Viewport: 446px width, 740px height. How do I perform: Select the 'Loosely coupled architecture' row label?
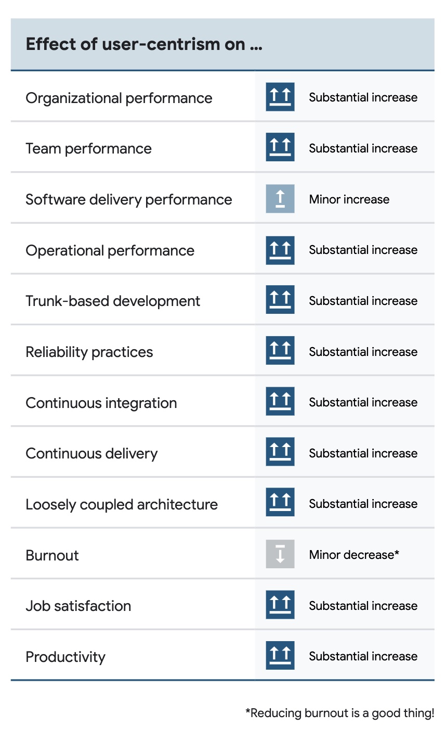pyautogui.click(x=122, y=504)
